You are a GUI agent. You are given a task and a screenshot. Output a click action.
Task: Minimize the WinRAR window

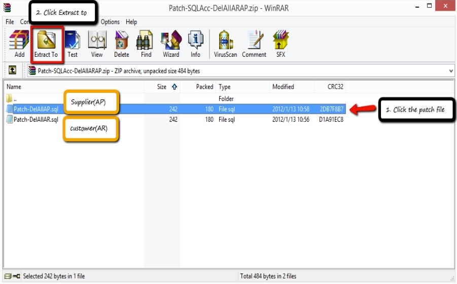[417, 6]
